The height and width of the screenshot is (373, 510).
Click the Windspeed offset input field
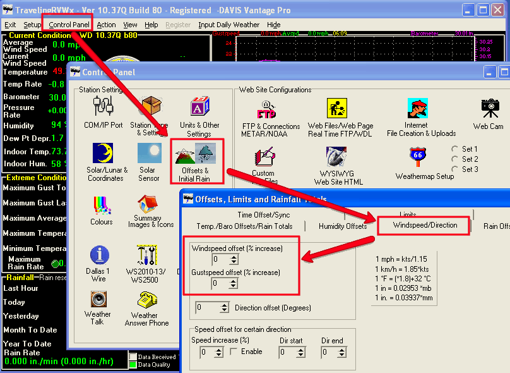[x=220, y=260]
